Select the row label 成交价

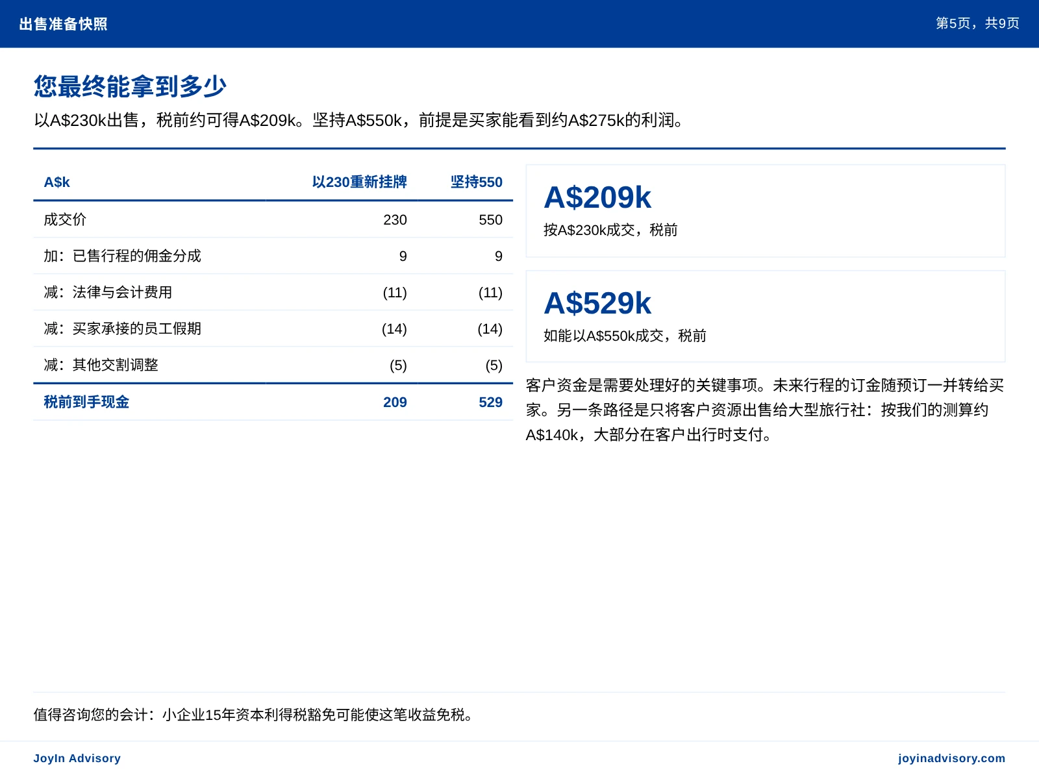click(x=65, y=219)
